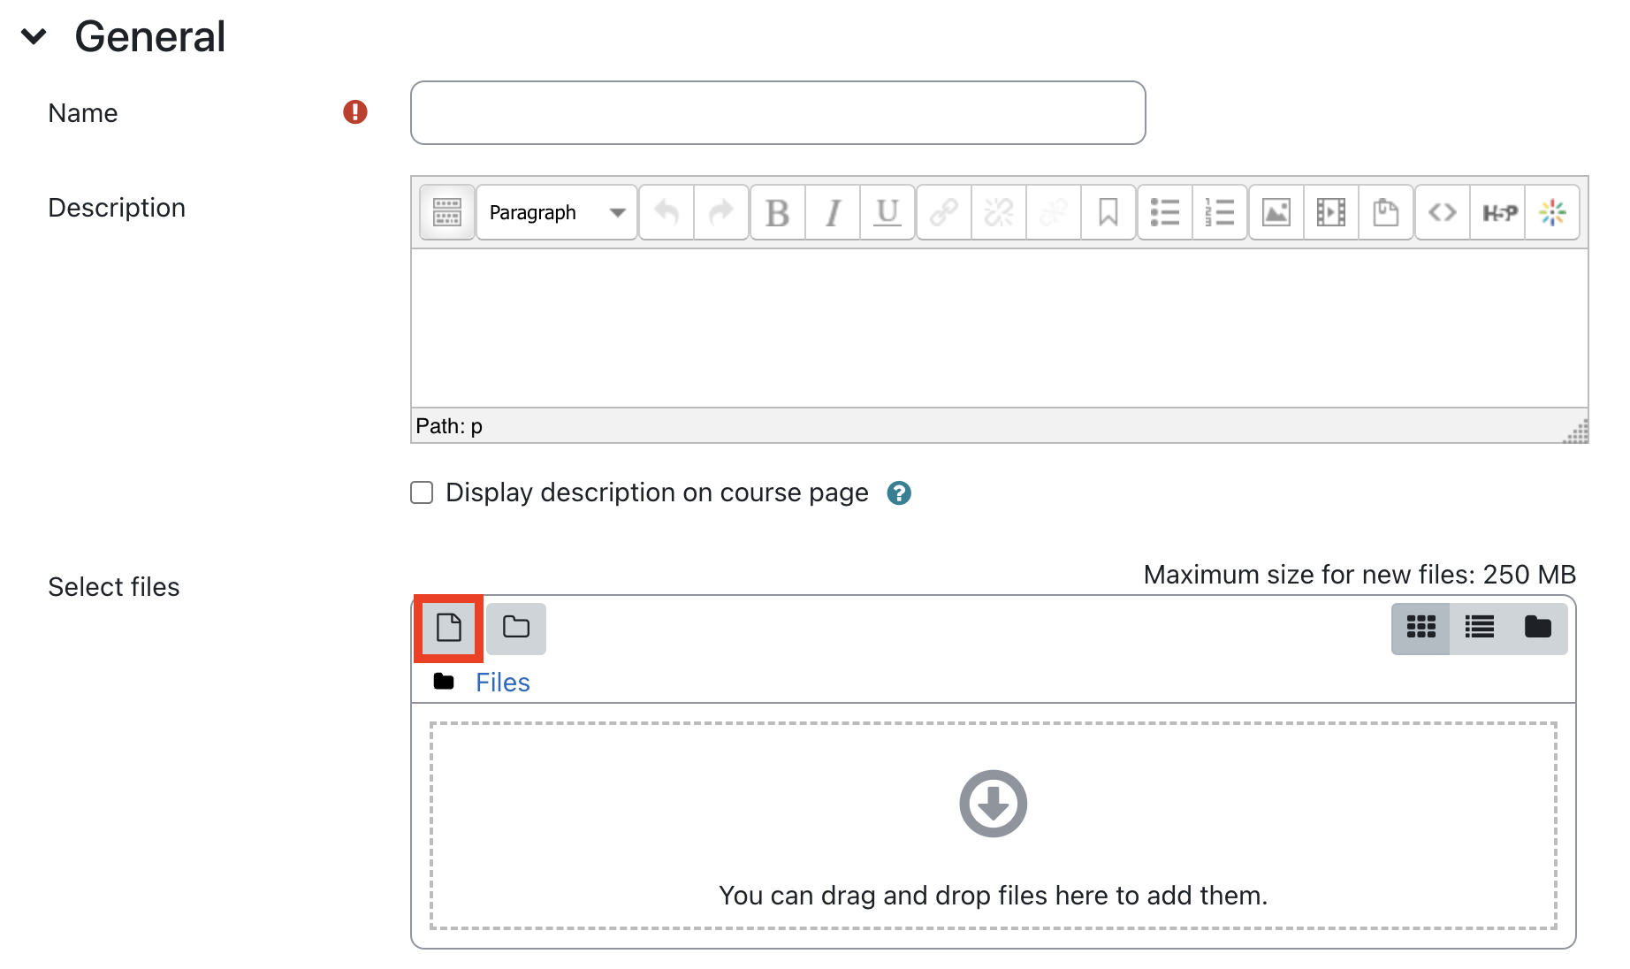Click the Create folder icon
Image resolution: width=1630 pixels, height=969 pixels.
pos(516,628)
